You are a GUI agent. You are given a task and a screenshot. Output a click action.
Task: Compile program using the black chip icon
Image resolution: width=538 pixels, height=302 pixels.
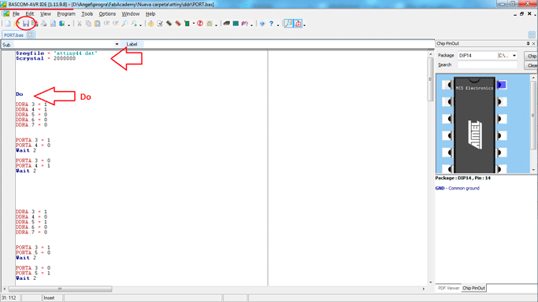(x=169, y=24)
